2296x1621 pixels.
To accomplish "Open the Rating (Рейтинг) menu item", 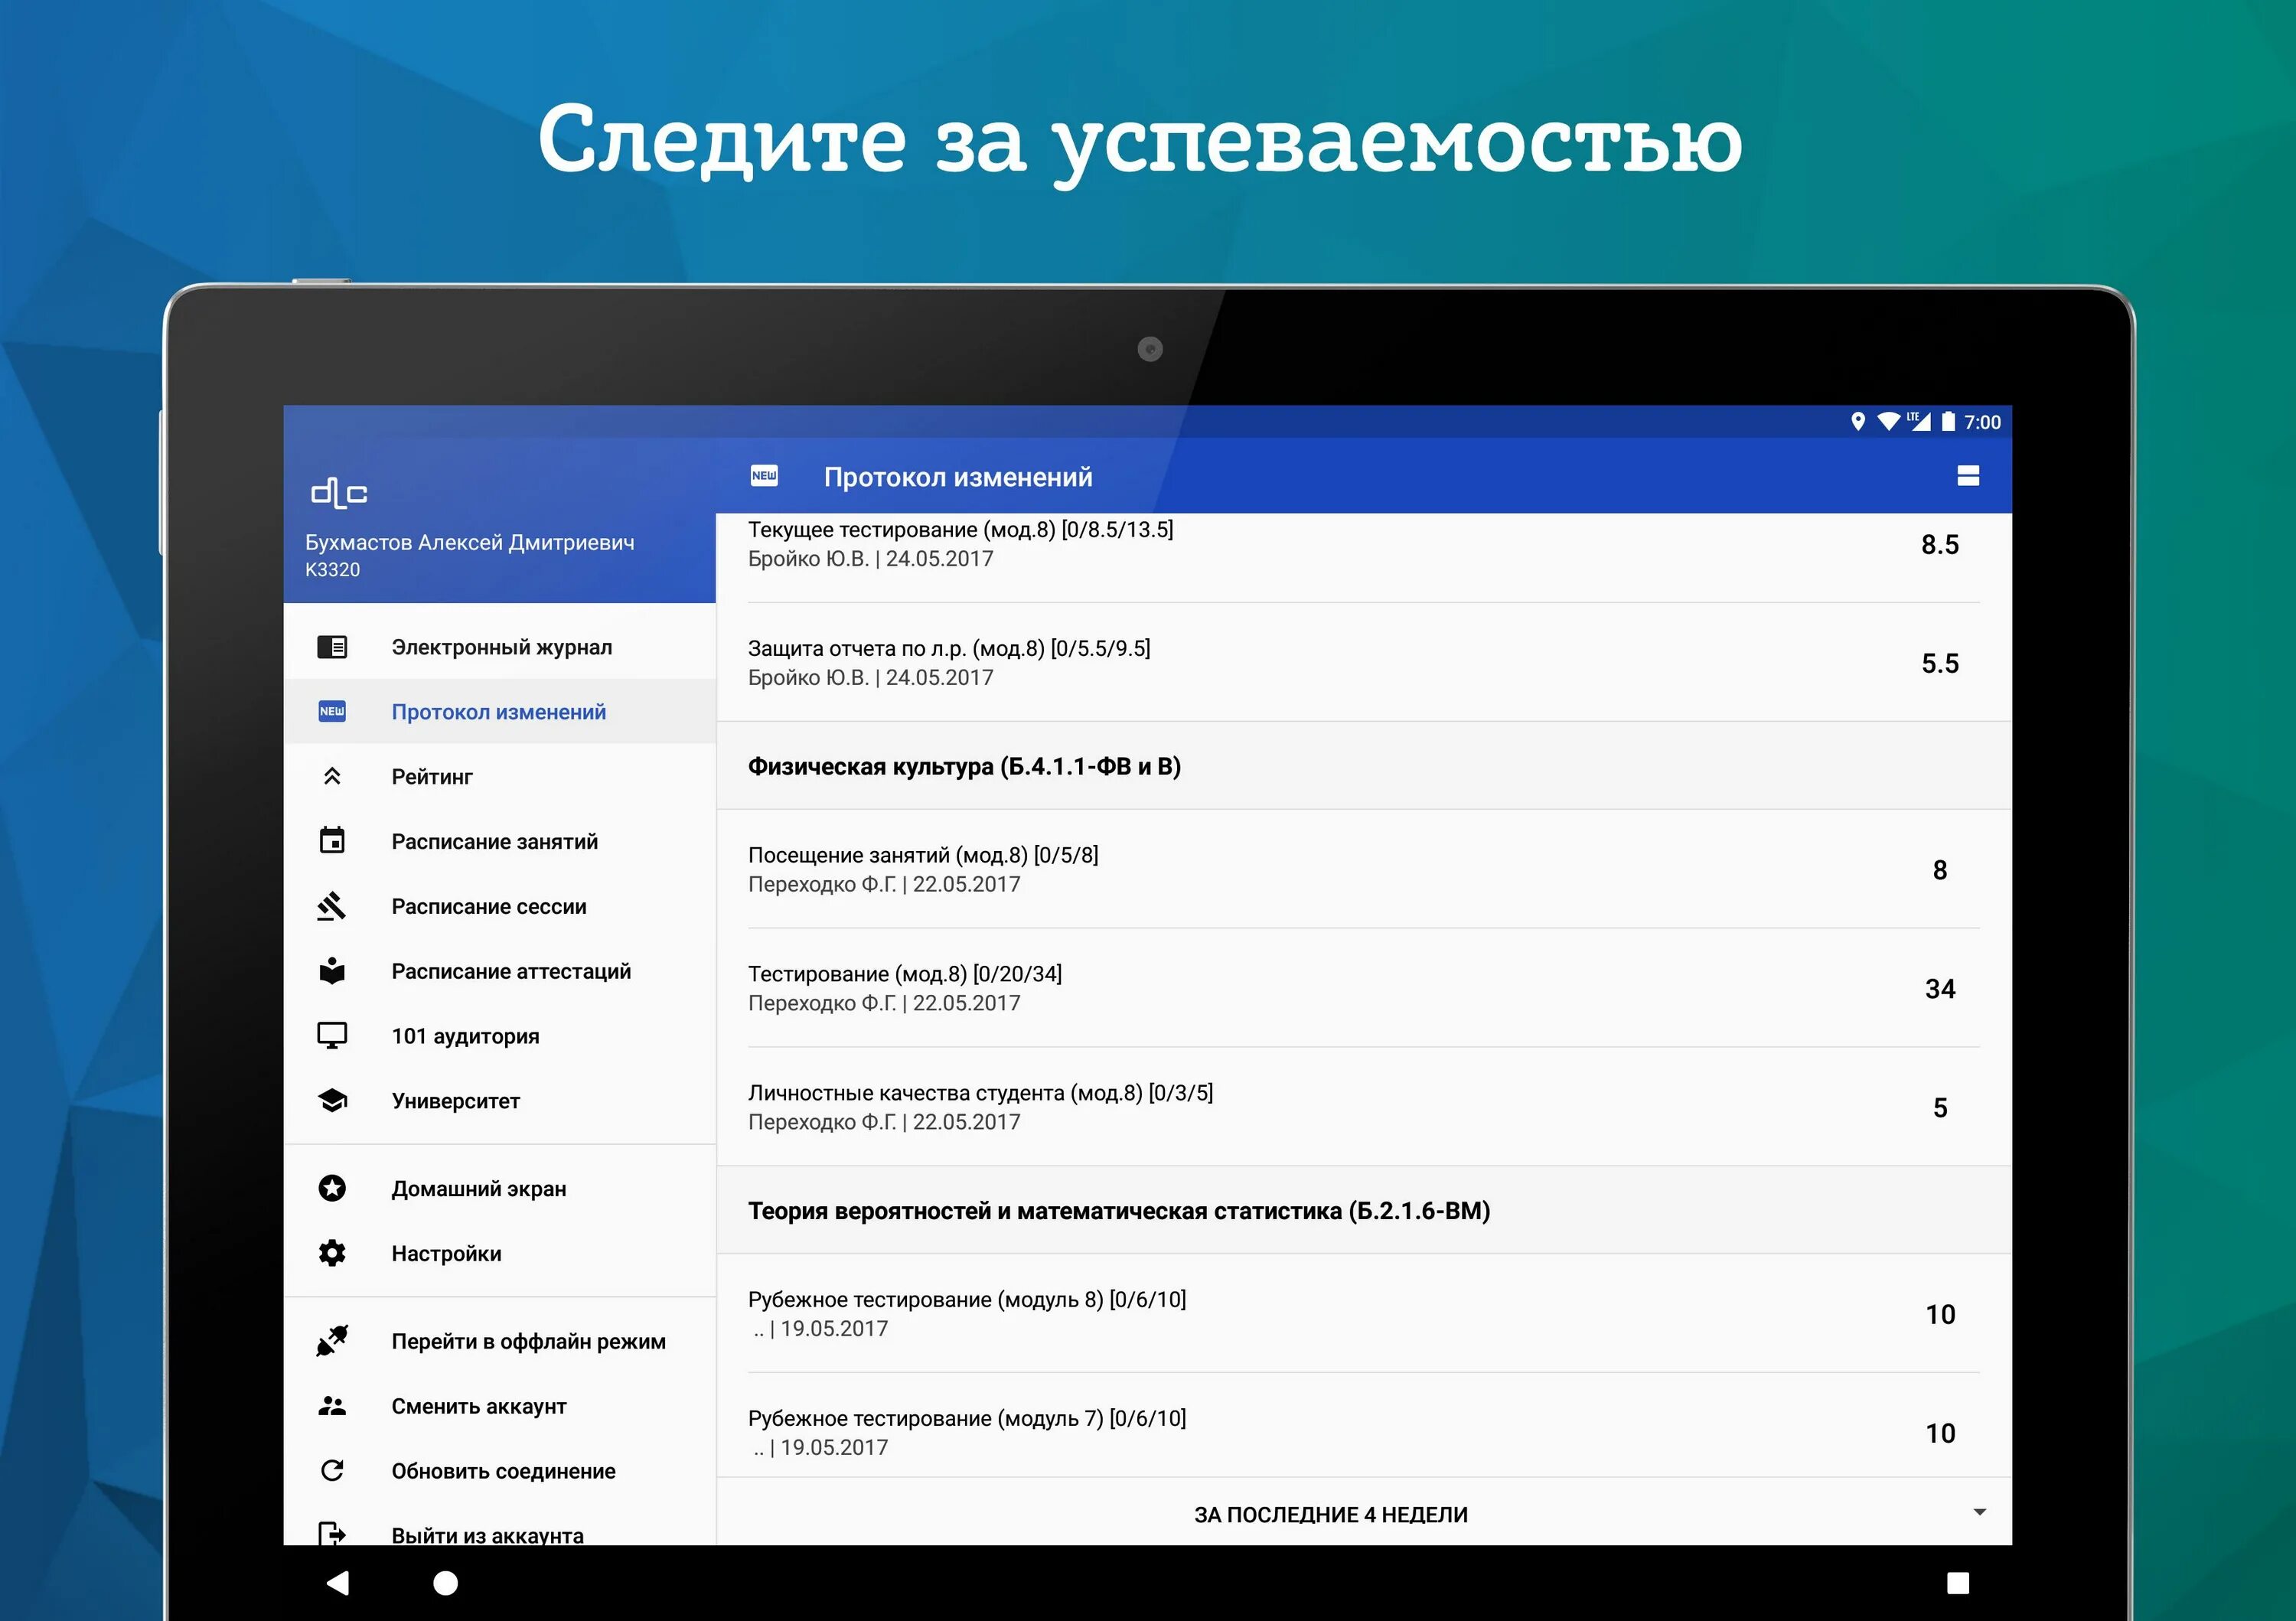I will click(x=432, y=777).
